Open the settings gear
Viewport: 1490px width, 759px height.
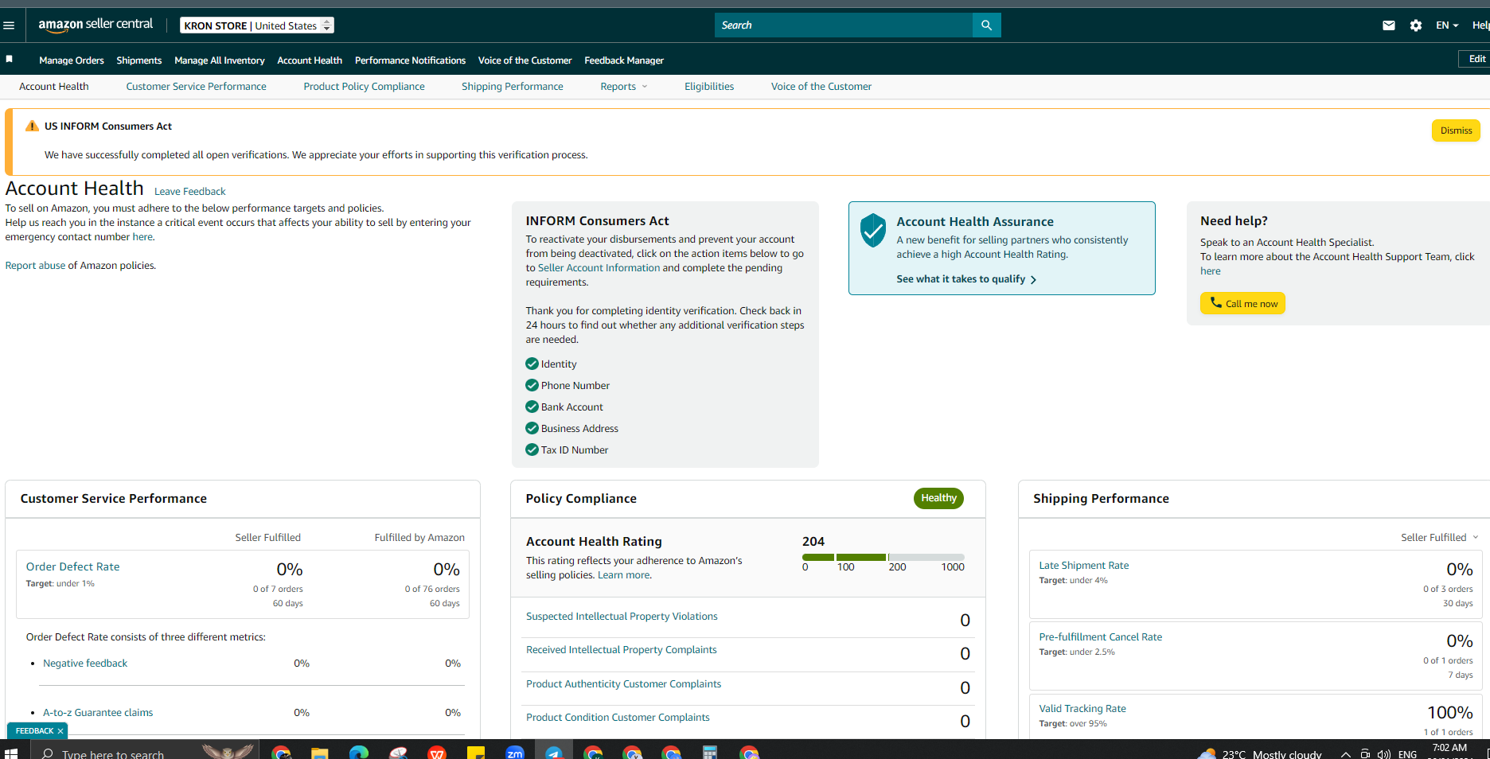[x=1416, y=25]
